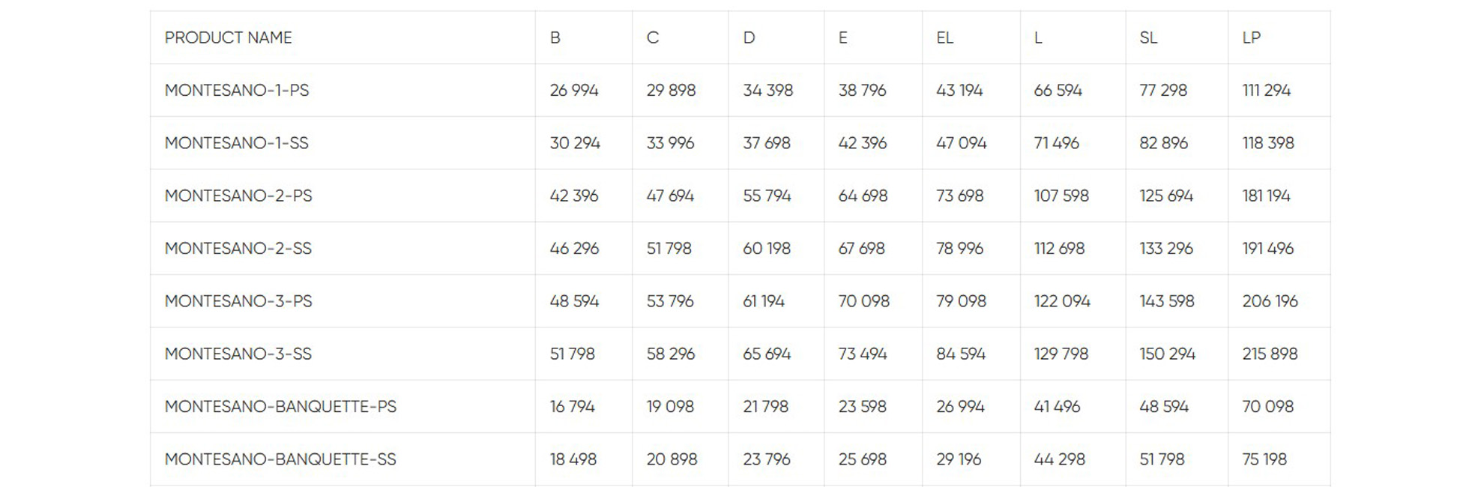Select the 19 098 banquette price
Viewport: 1481px width, 487px height.
point(670,407)
